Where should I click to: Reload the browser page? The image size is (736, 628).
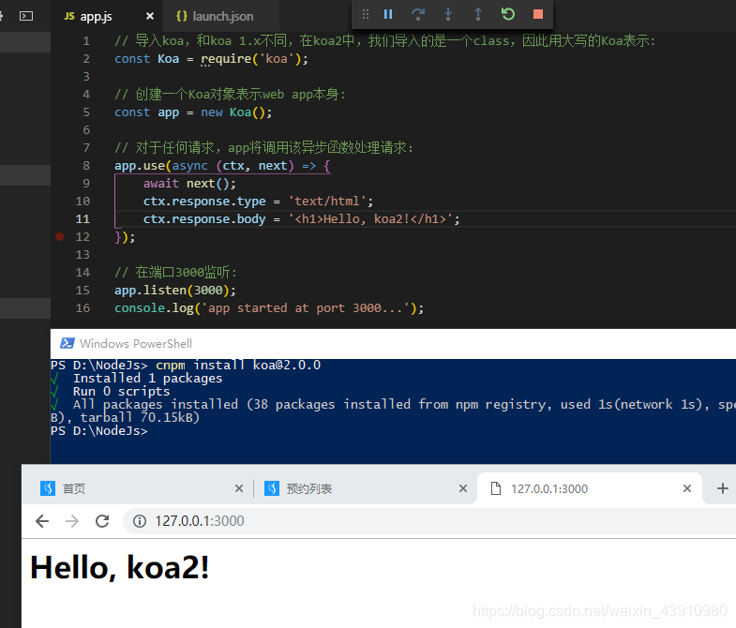(x=102, y=521)
